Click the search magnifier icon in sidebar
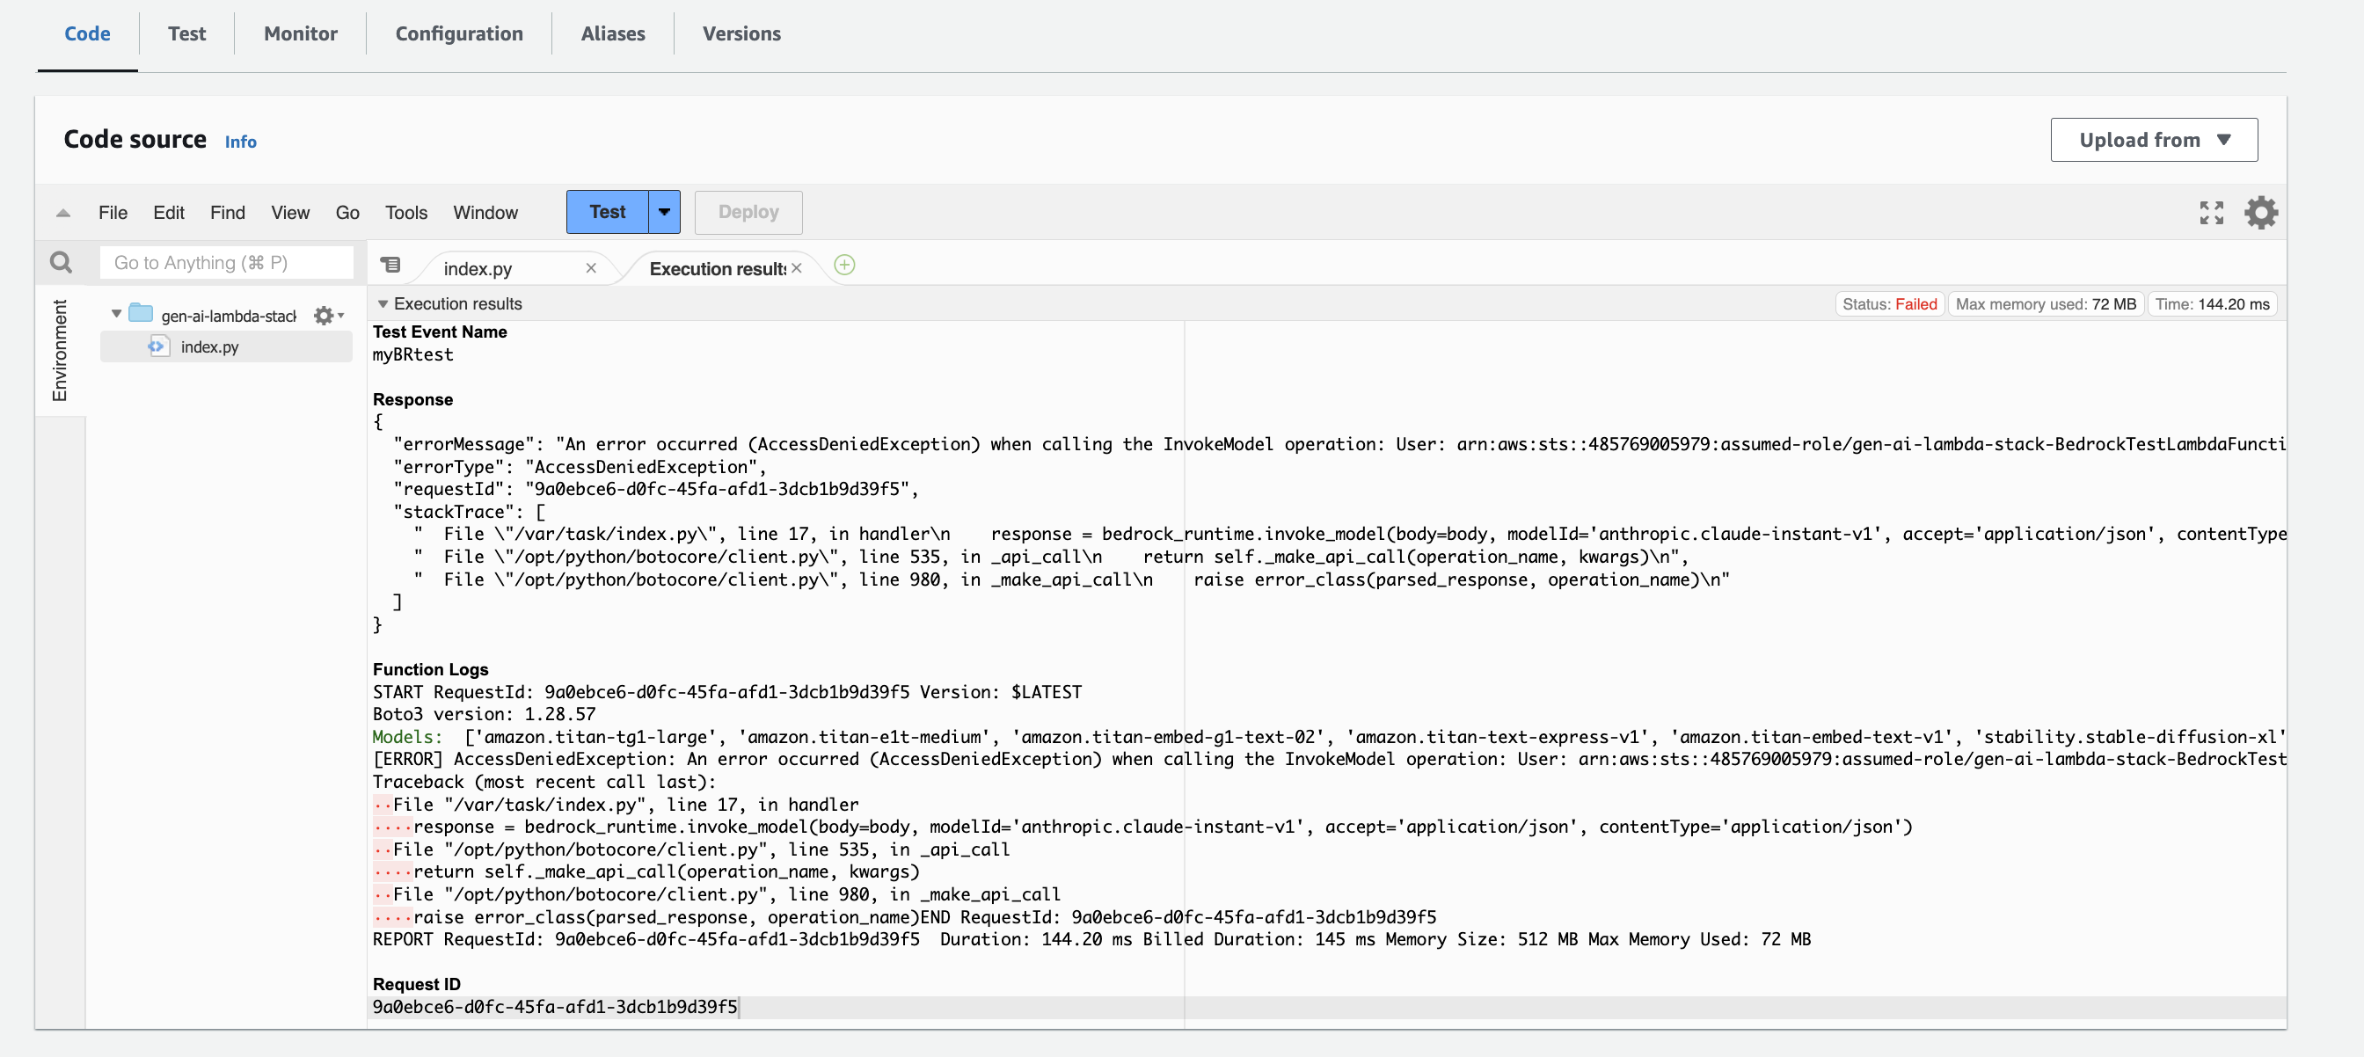Viewport: 2364px width, 1057px height. (61, 263)
